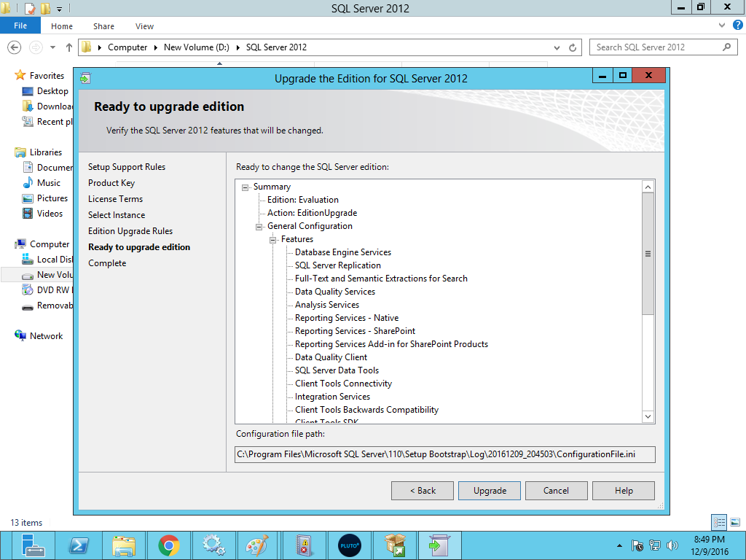This screenshot has height=560, width=746.
Task: Select Edition: Evaluation line
Action: pos(303,200)
